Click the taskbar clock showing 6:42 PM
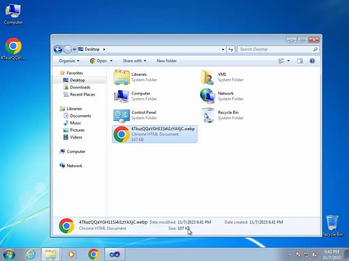The width and height of the screenshot is (349, 261). click(x=332, y=255)
